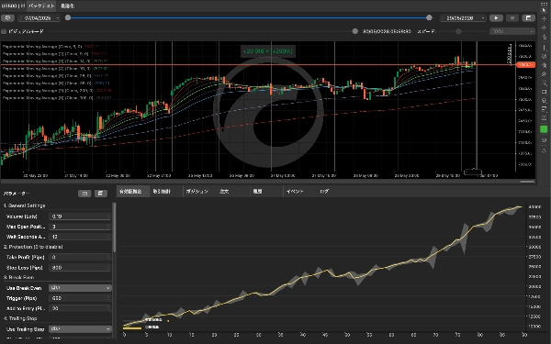Image resolution: width=551 pixels, height=344 pixels.
Task: Click the green profit label on chart
Action: pyautogui.click(x=268, y=51)
